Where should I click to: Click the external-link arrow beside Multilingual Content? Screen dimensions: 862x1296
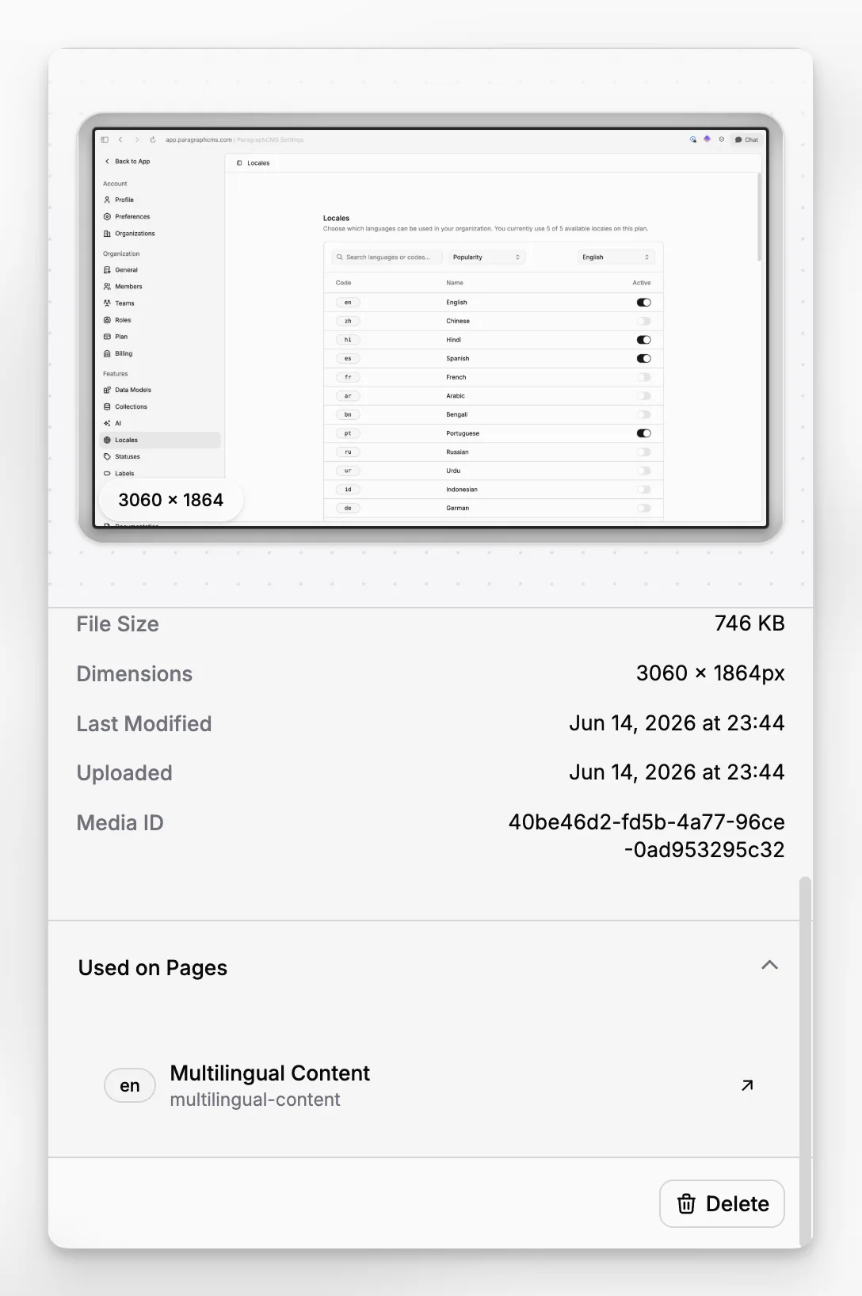pos(746,1085)
